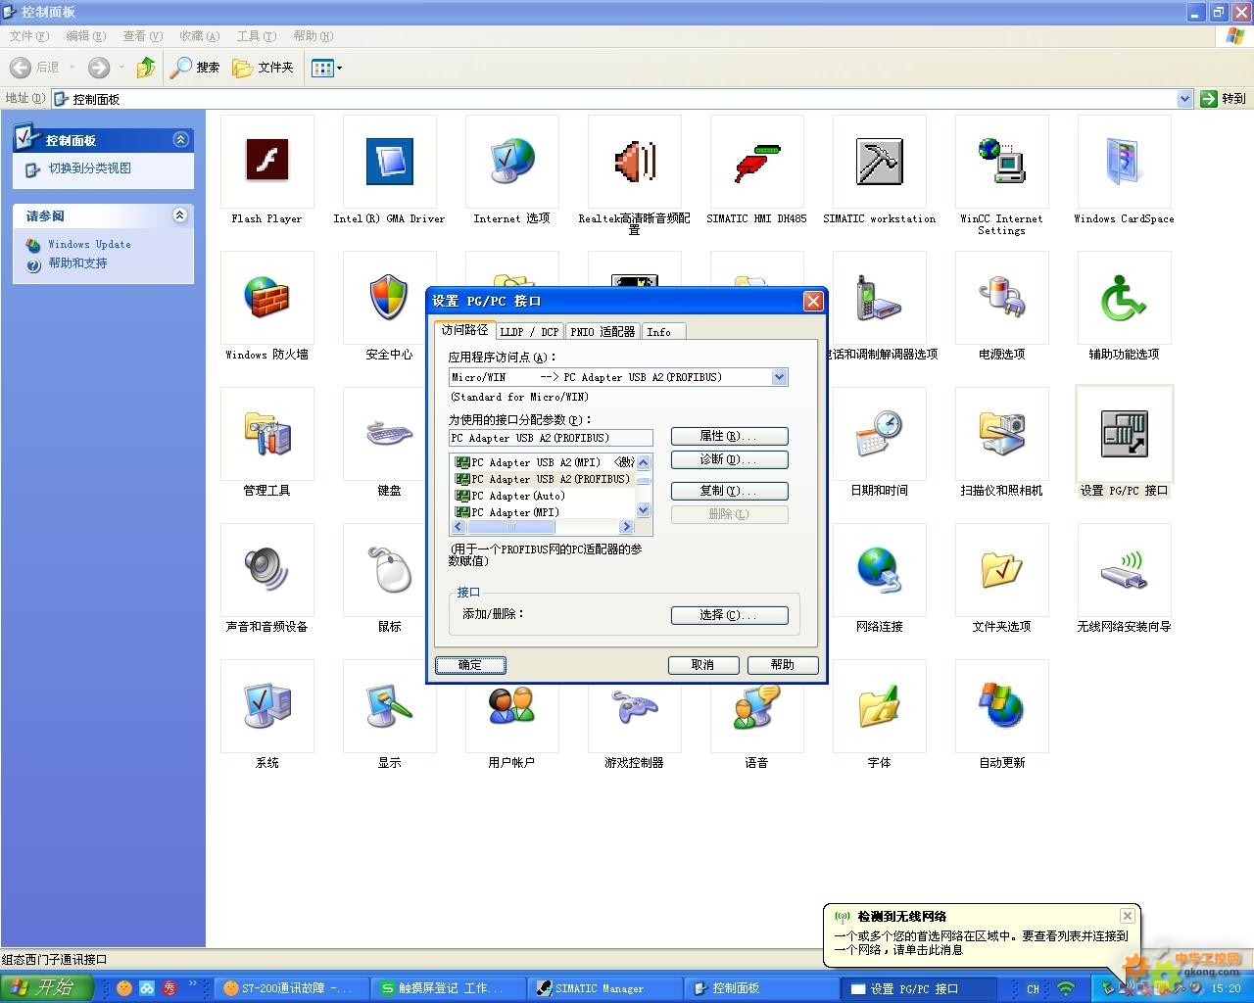The image size is (1254, 1003).
Task: Open the 查看(V) menu
Action: coord(143,36)
